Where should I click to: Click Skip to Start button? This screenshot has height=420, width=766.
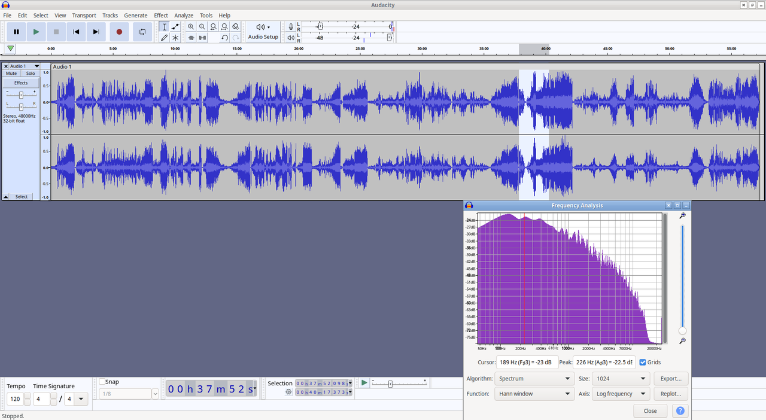pos(76,32)
